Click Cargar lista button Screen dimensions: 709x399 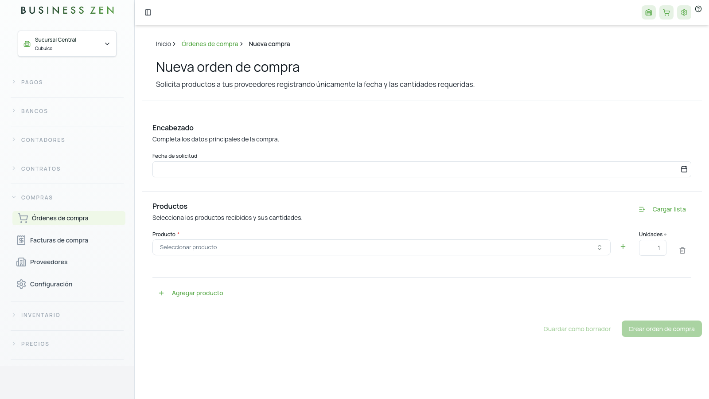click(x=662, y=209)
